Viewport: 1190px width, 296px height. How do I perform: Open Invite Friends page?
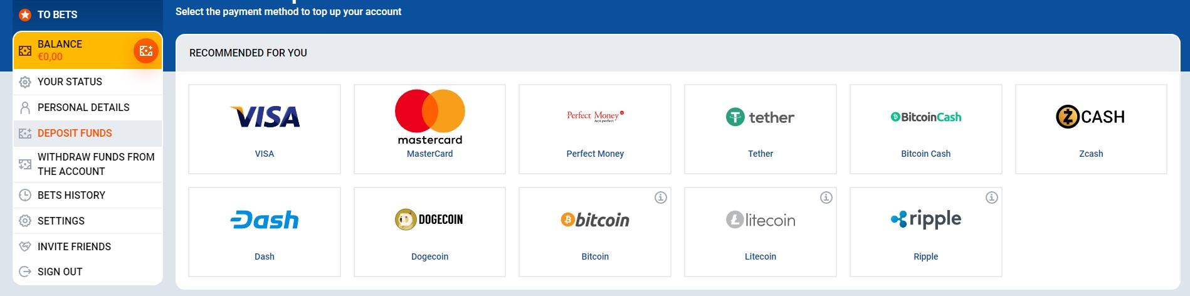click(88, 246)
